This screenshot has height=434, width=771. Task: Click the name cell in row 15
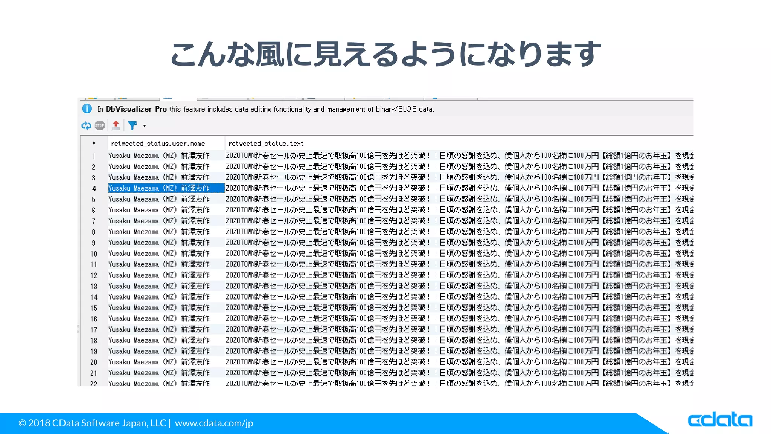pos(166,308)
